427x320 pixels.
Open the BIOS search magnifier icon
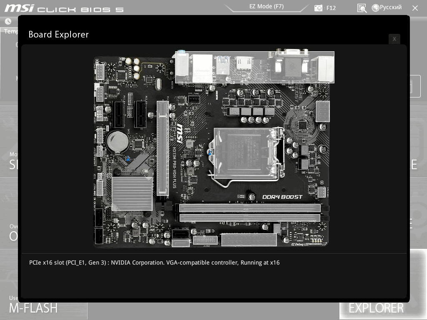point(362,8)
